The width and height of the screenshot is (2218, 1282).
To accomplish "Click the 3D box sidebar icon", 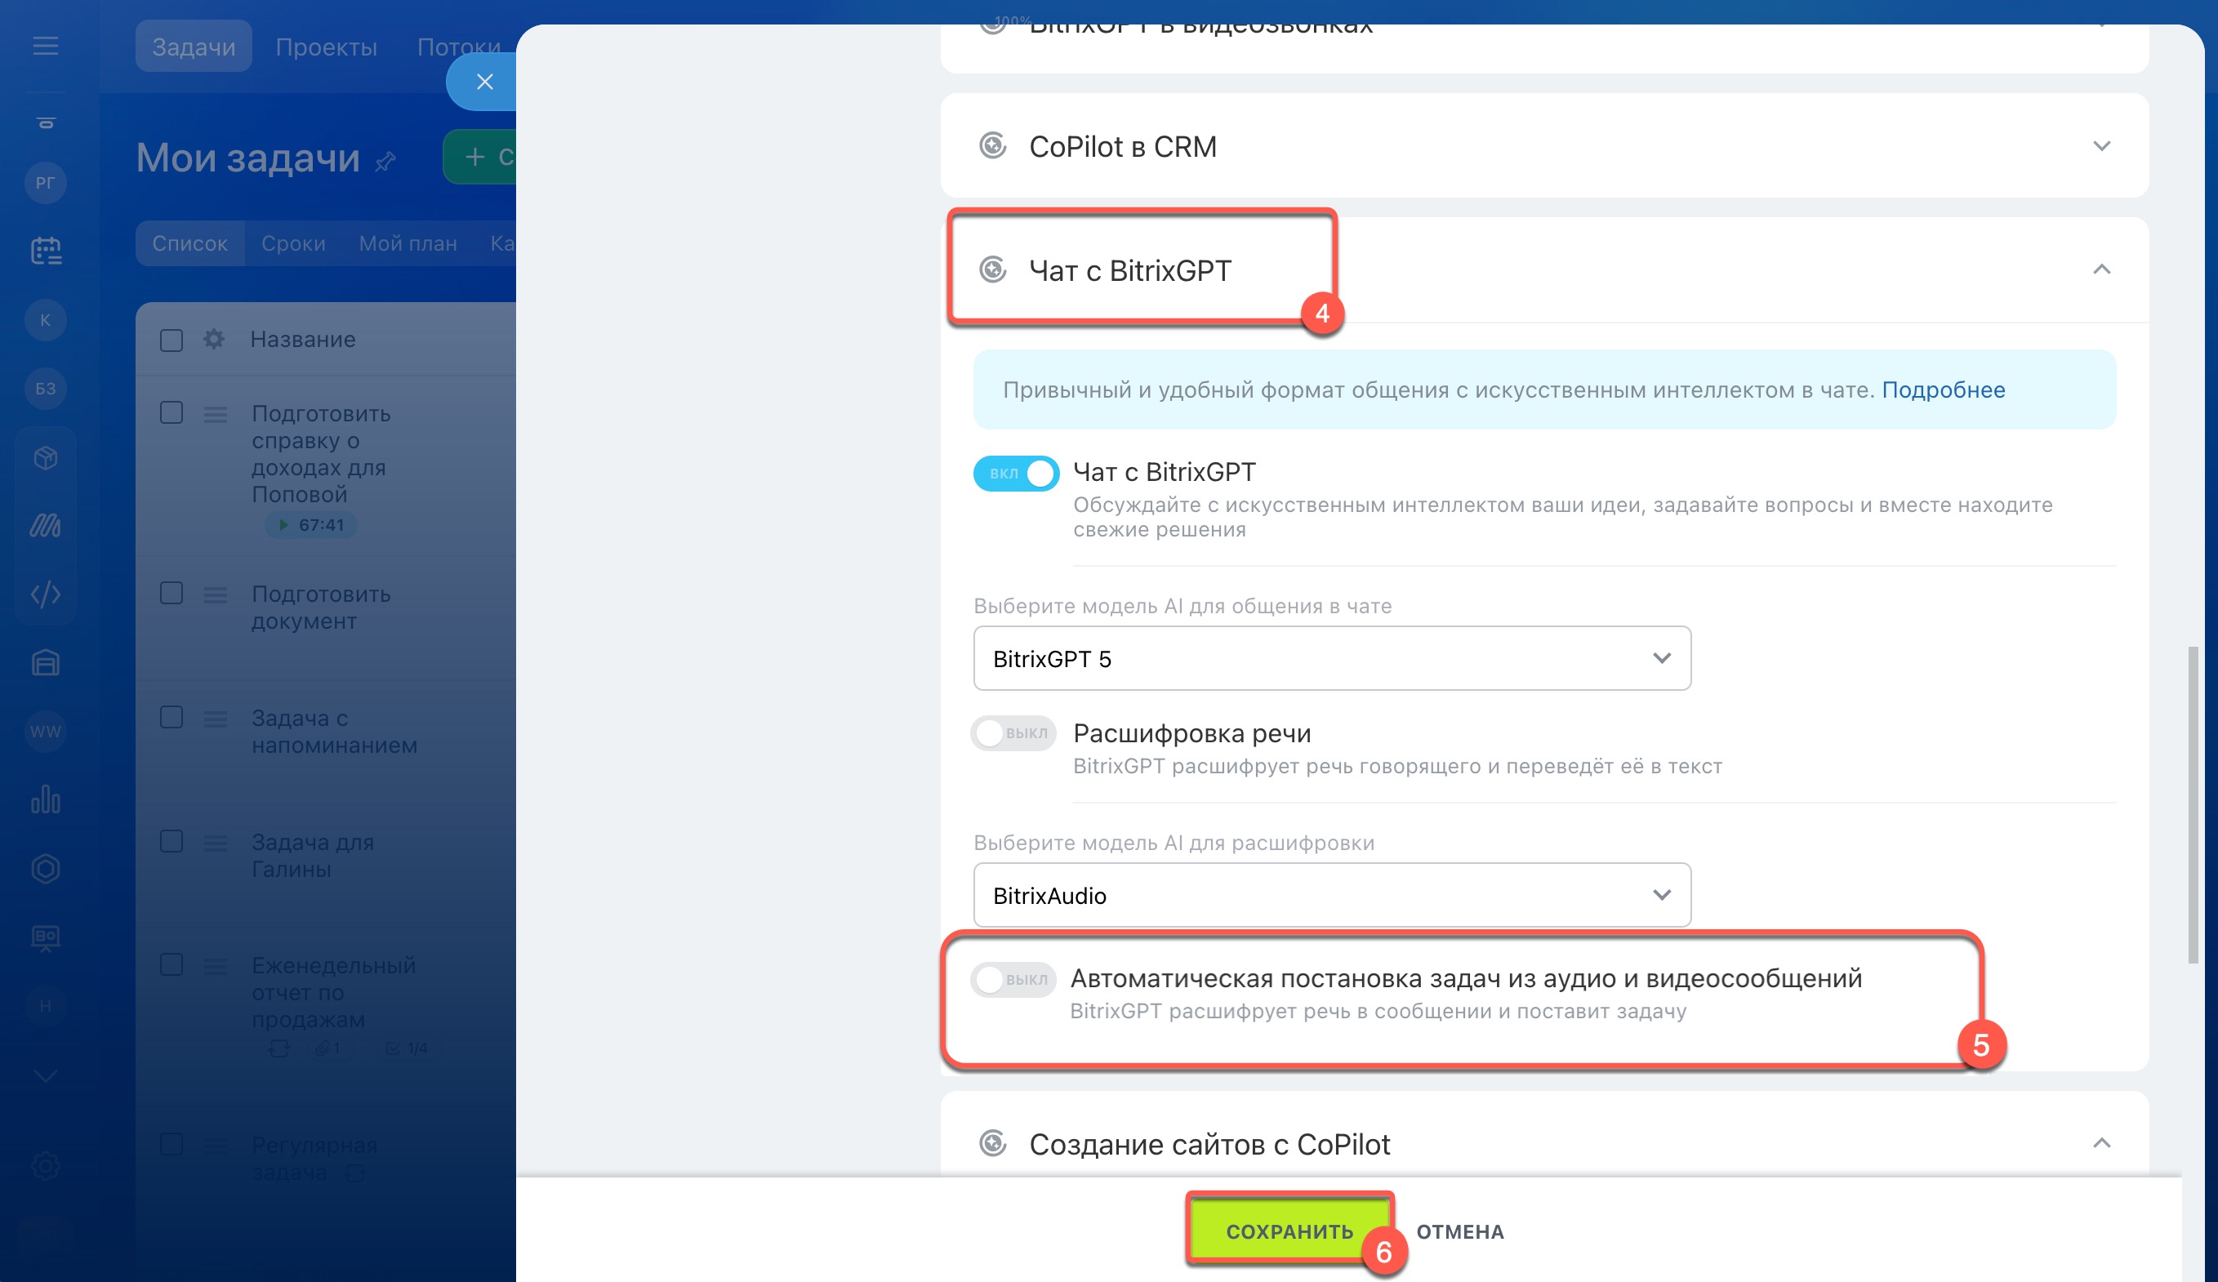I will click(46, 457).
